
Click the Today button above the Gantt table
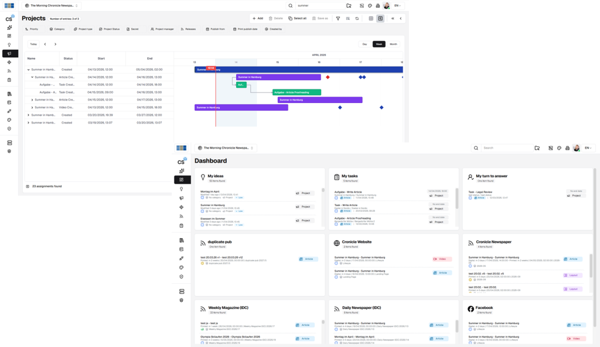(x=33, y=44)
